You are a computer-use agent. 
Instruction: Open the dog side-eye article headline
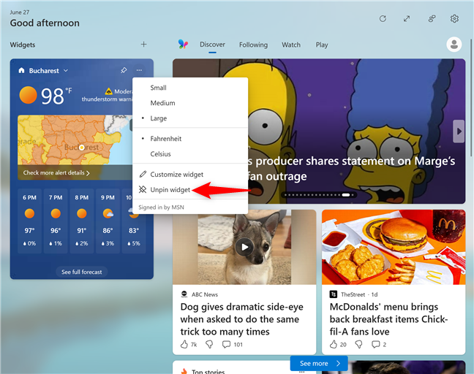241,319
